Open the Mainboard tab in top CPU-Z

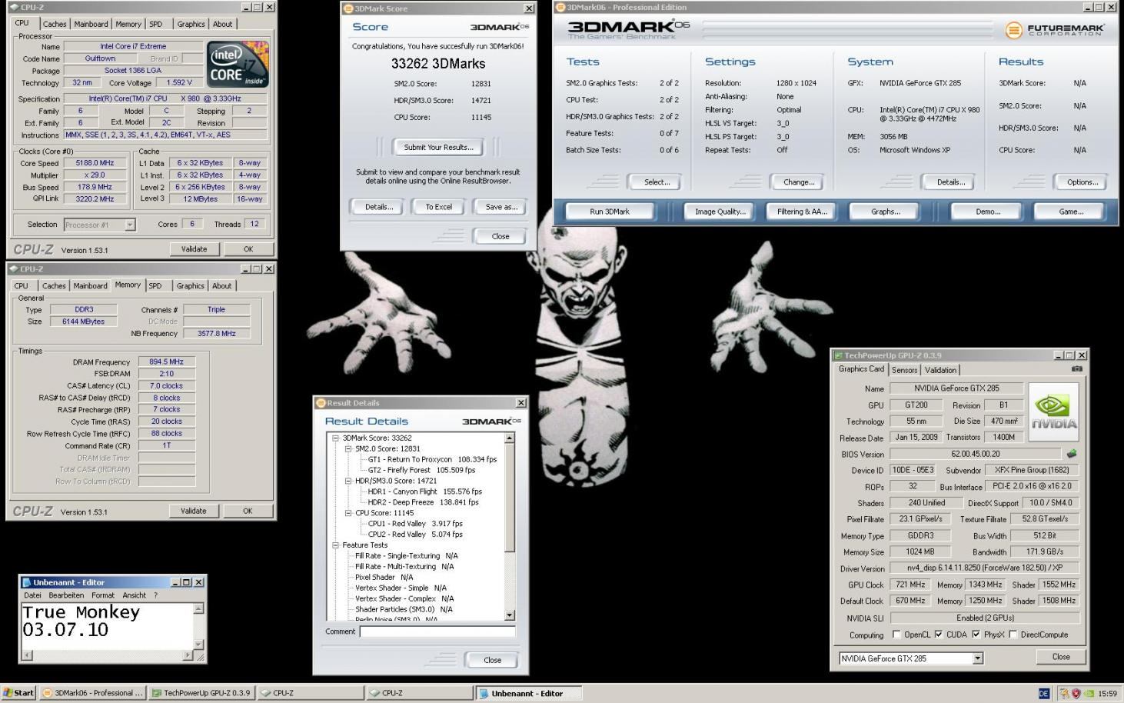tap(91, 24)
